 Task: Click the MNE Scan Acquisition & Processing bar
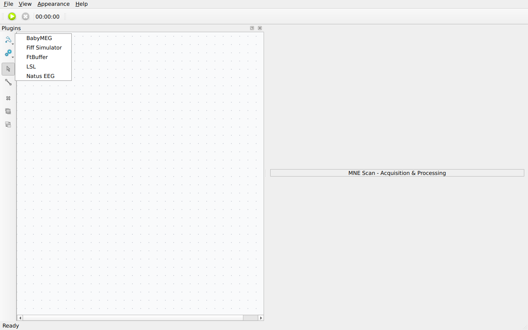tap(397, 173)
